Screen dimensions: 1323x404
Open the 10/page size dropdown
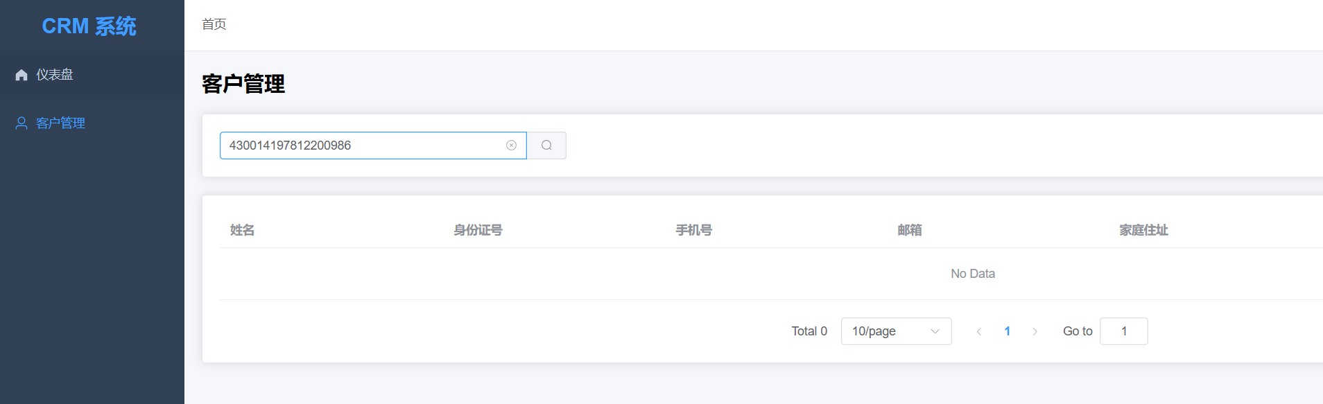[x=896, y=331]
